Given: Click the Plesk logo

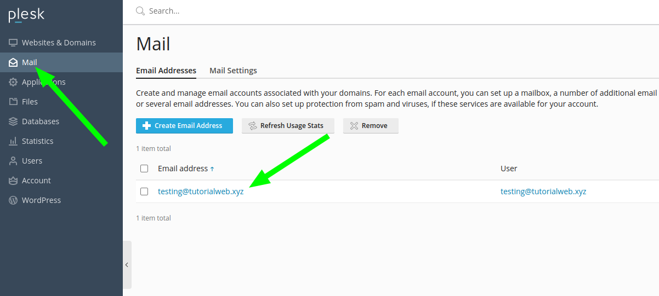Looking at the screenshot, I should (x=26, y=15).
